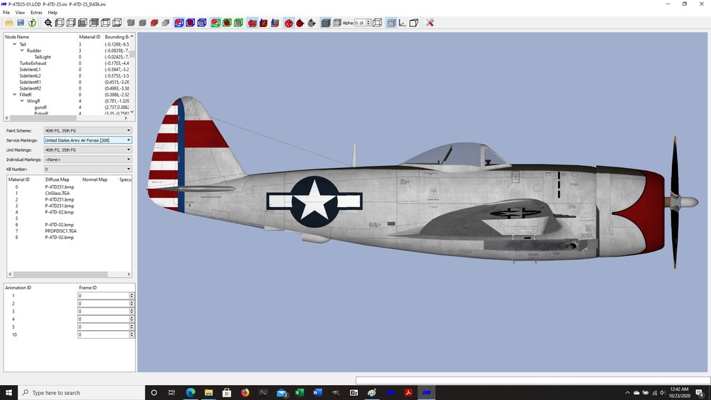Viewport: 711px width, 400px height.
Task: Open the Extras menu
Action: click(36, 13)
